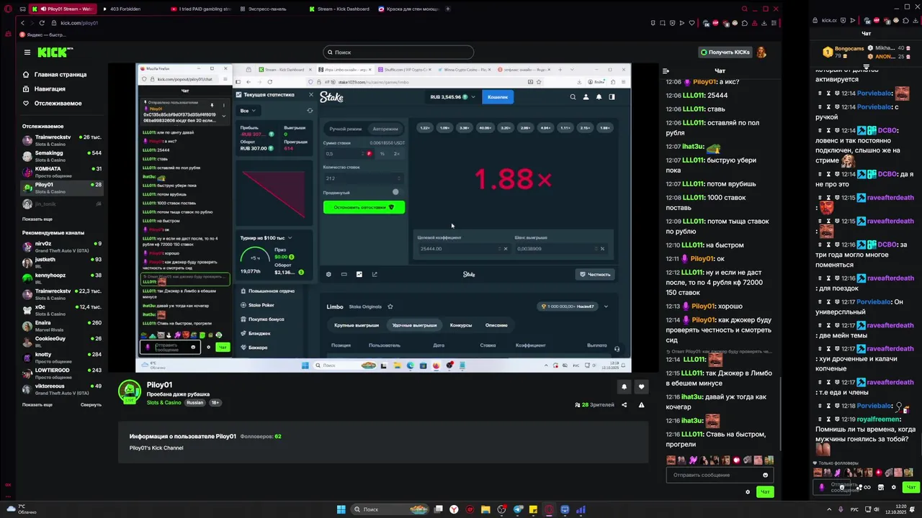Open Kick hamburger menu

pyautogui.click(x=27, y=52)
